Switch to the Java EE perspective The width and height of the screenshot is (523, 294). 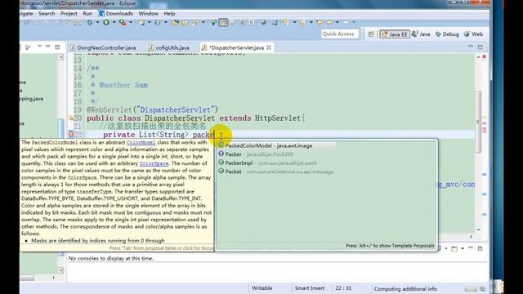point(395,34)
